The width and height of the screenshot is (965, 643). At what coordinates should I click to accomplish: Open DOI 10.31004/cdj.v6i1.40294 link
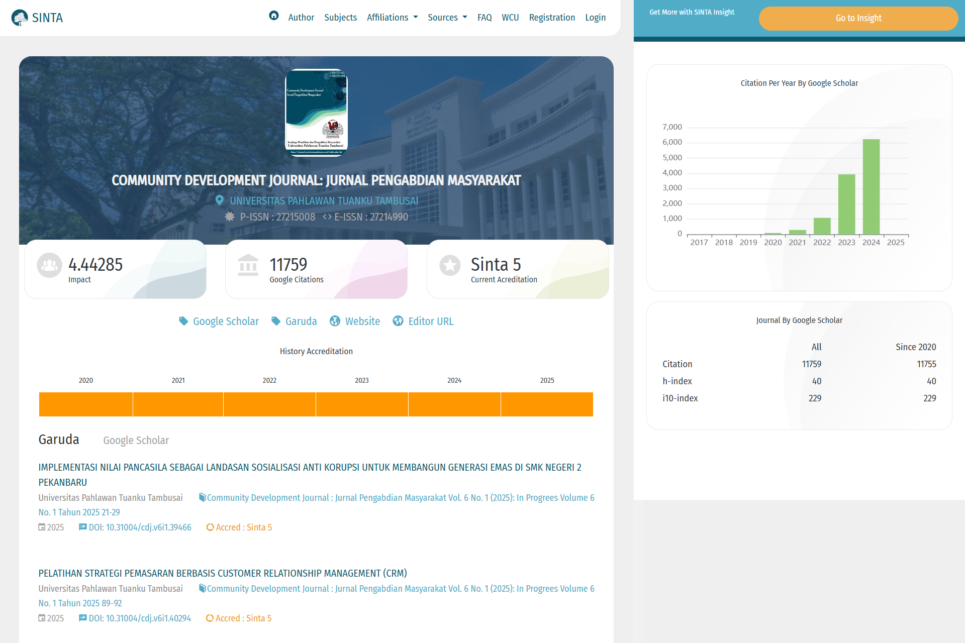click(140, 618)
